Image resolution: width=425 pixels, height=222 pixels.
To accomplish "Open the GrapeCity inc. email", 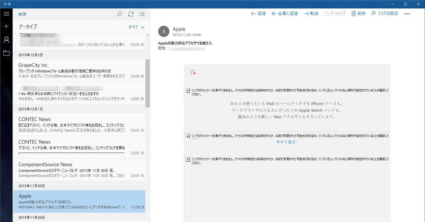I will (79, 71).
